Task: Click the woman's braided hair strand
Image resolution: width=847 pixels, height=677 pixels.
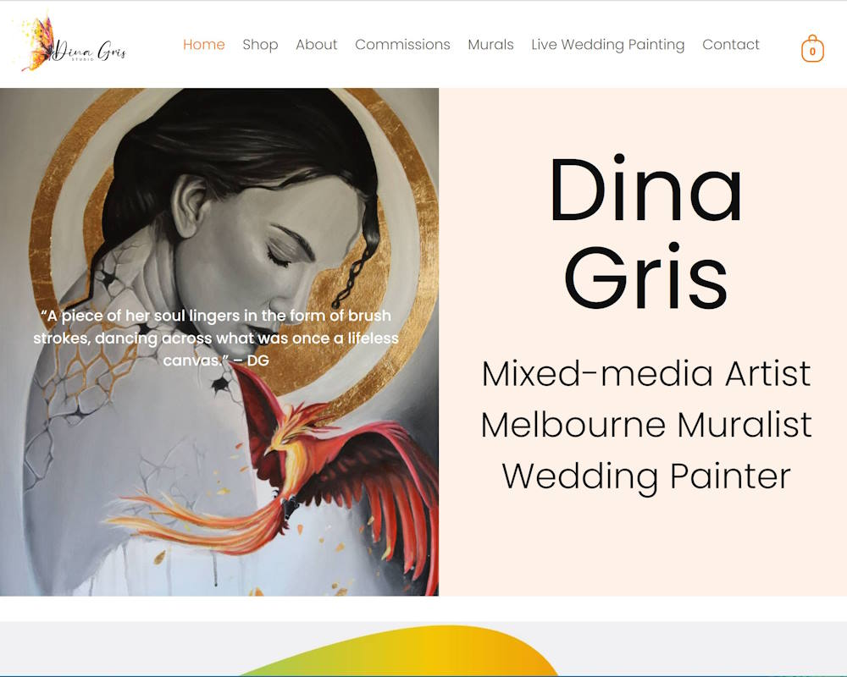Action: pos(352,271)
